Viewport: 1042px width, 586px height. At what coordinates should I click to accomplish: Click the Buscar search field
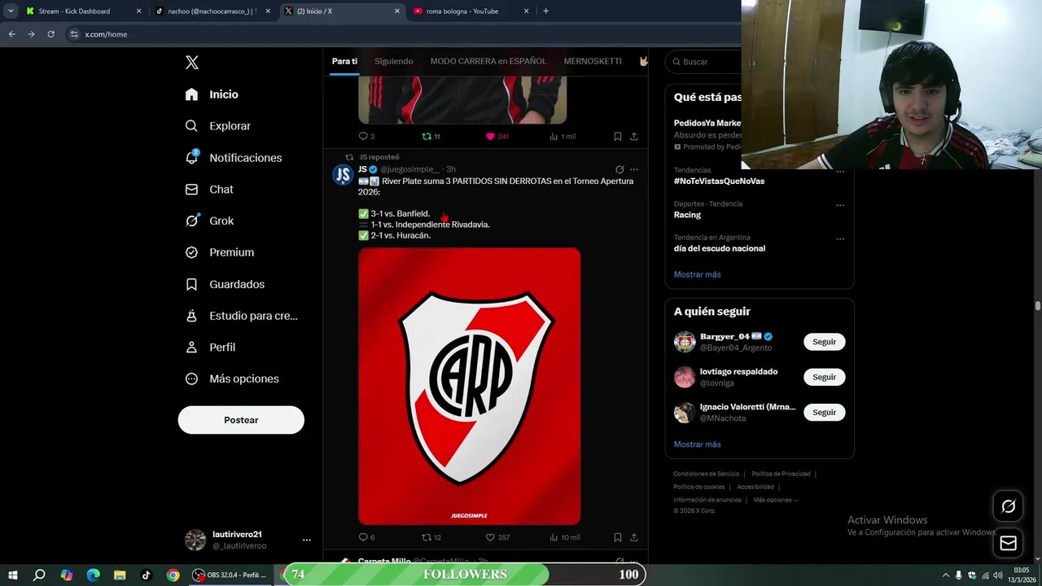point(703,62)
